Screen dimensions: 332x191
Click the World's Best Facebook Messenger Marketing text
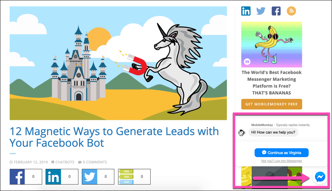[x=272, y=83]
